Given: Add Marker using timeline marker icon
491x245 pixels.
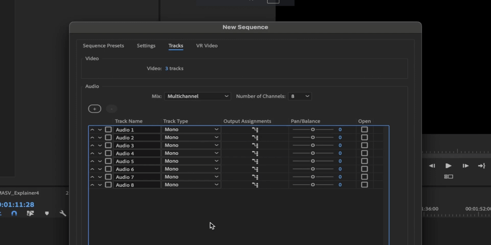Looking at the screenshot, I should point(47,213).
